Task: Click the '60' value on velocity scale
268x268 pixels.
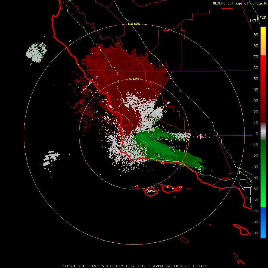Action: [256, 68]
